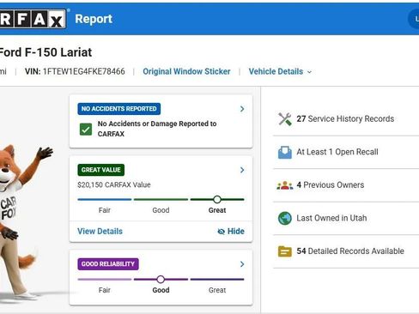This screenshot has height=314, width=419.
Task: Click the value slider handle at Great
Action: tap(217, 199)
